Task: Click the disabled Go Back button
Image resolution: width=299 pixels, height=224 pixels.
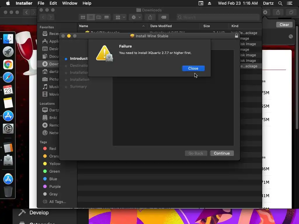Action: pos(196,153)
